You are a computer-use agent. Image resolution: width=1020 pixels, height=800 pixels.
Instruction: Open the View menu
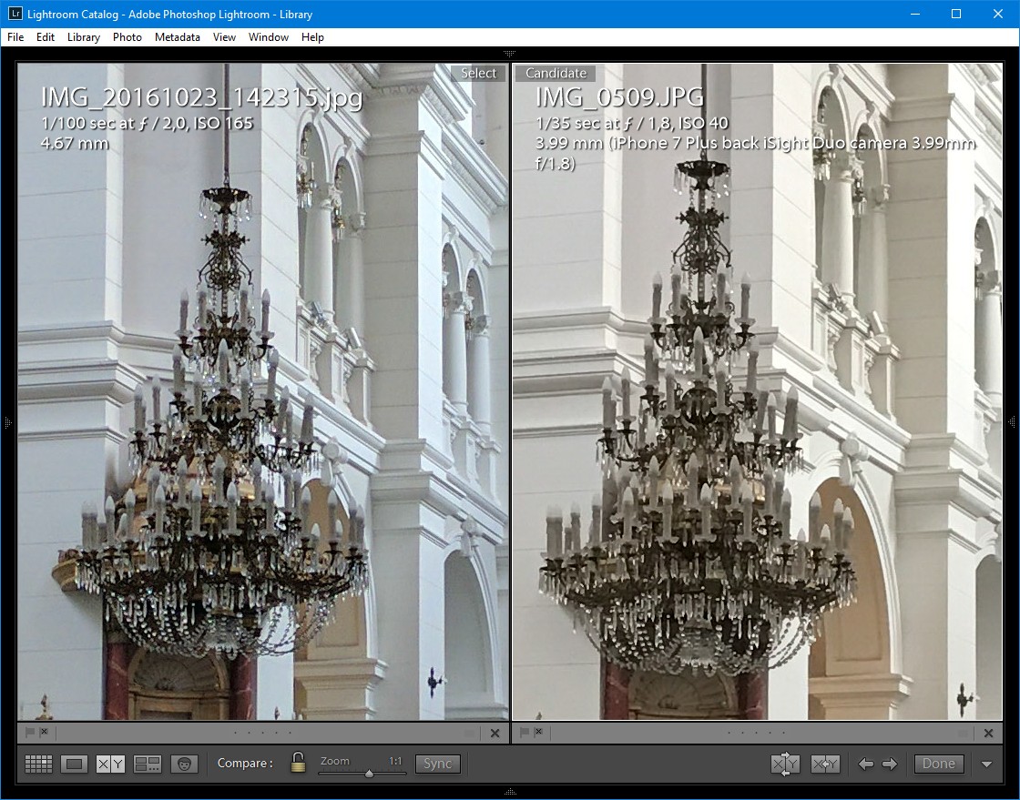(x=224, y=37)
